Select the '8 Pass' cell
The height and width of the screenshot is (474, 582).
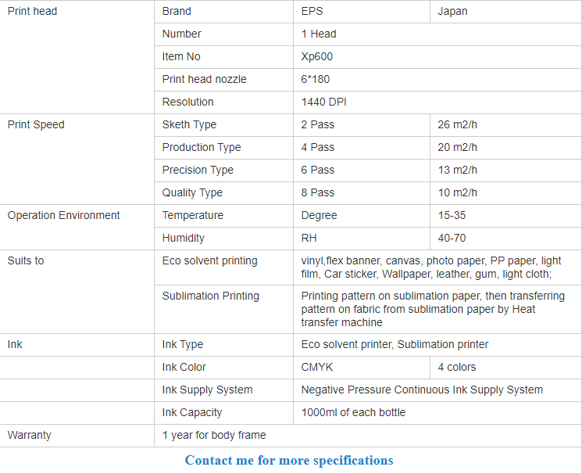[318, 192]
